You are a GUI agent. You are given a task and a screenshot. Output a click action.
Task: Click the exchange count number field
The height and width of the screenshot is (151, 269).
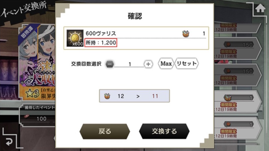pos(129,64)
